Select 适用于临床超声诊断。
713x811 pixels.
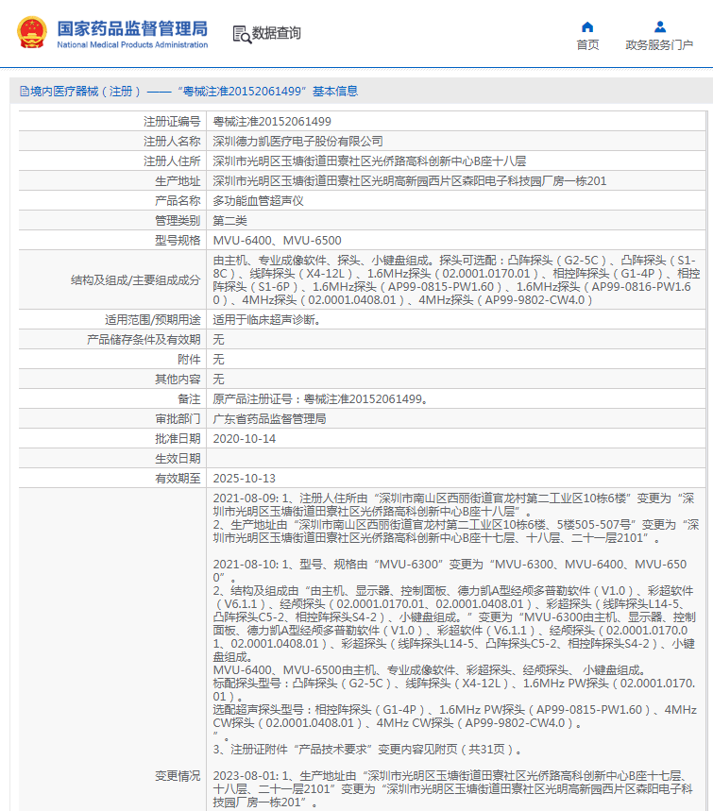[267, 320]
